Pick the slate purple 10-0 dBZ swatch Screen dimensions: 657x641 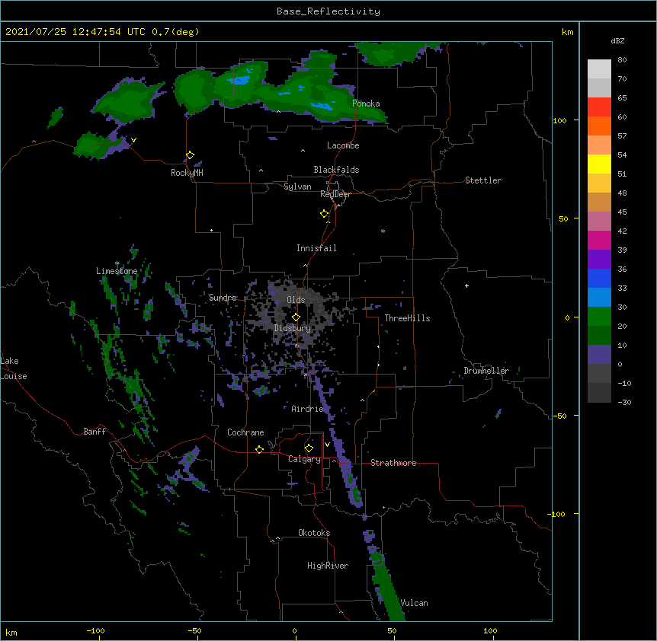click(599, 355)
